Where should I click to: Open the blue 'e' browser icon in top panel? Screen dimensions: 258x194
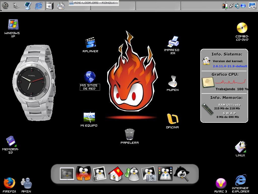point(39,6)
